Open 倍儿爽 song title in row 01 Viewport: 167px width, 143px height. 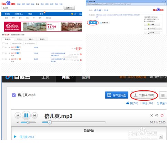point(13,47)
